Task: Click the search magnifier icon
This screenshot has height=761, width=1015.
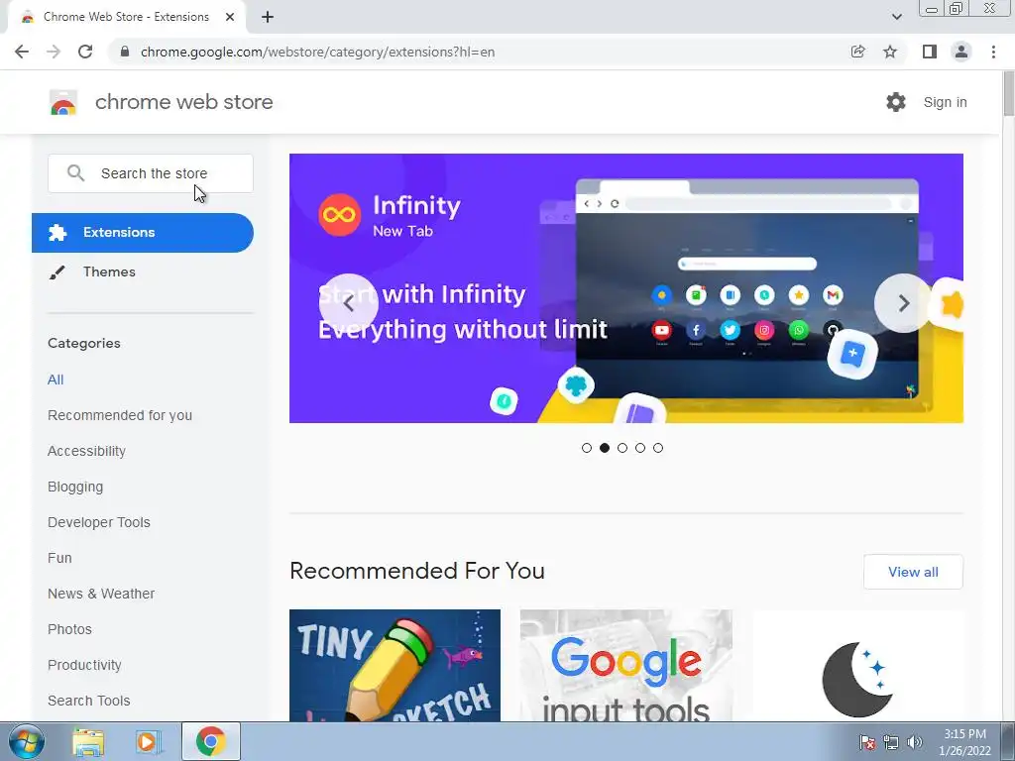Action: [x=75, y=173]
